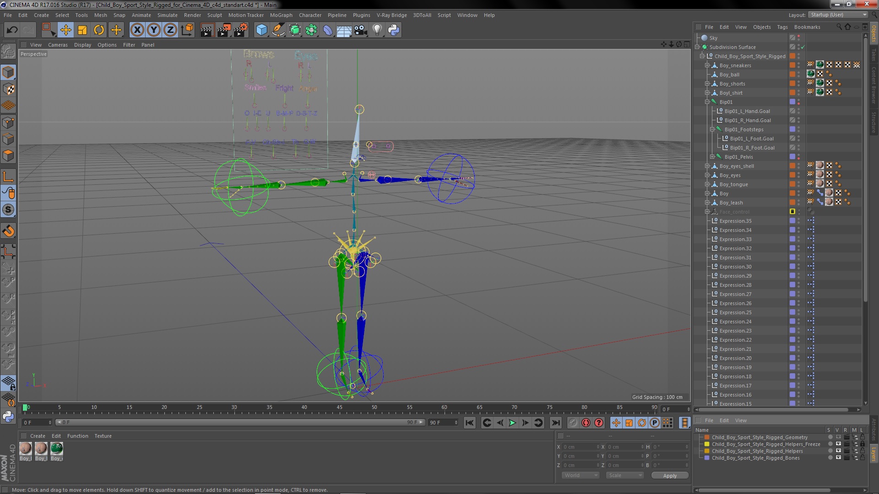Open the Spline pen tool icon
Screen dimensions: 879x494
(278, 30)
